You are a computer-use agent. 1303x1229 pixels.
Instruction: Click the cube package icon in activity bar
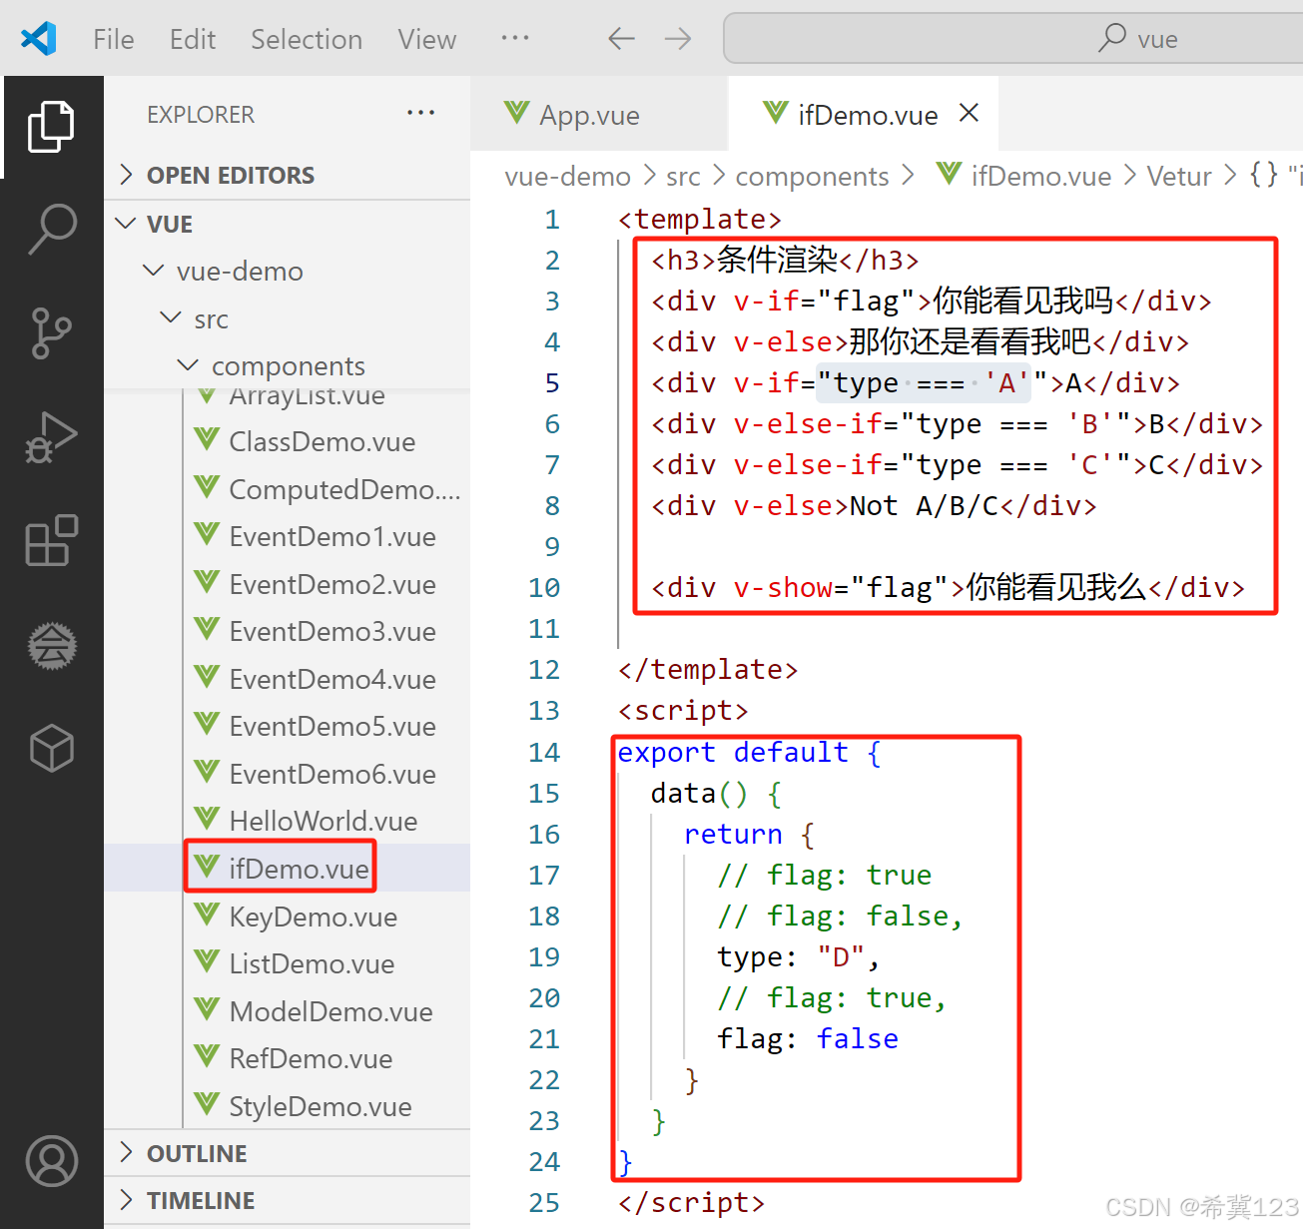click(51, 749)
